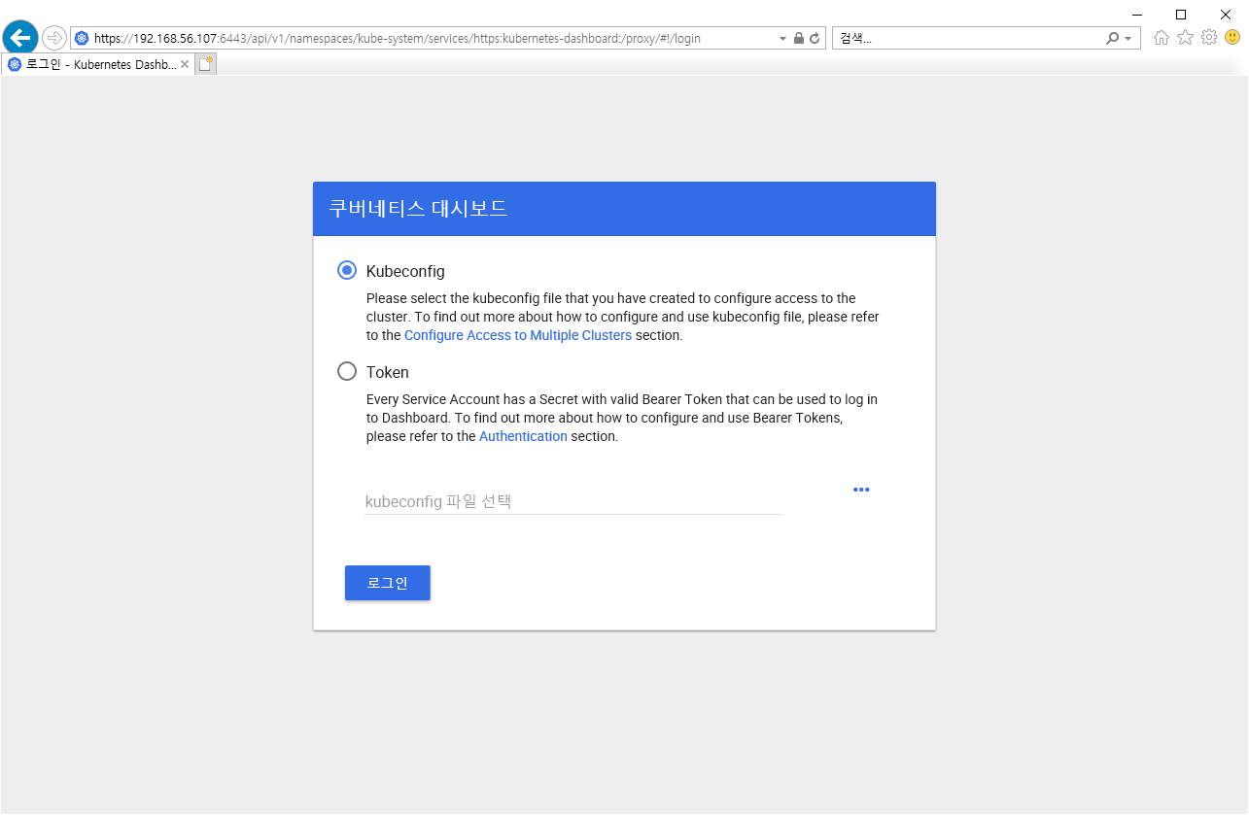Click the Kubeconfig label text
This screenshot has height=815, width=1249.
click(405, 271)
